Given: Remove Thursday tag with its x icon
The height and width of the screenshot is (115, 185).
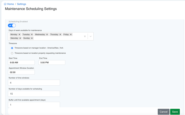Looking at the screenshot, I should 60,35.
